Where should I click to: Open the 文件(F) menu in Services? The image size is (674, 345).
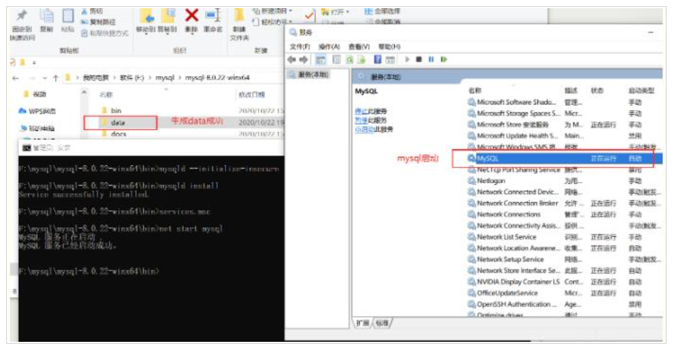[x=300, y=47]
